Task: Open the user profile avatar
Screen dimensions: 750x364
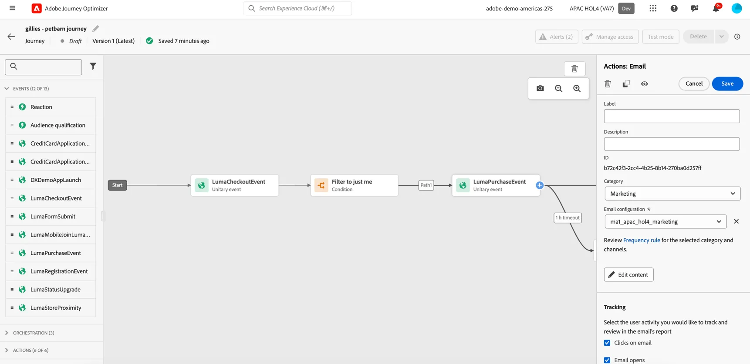Action: click(x=736, y=8)
